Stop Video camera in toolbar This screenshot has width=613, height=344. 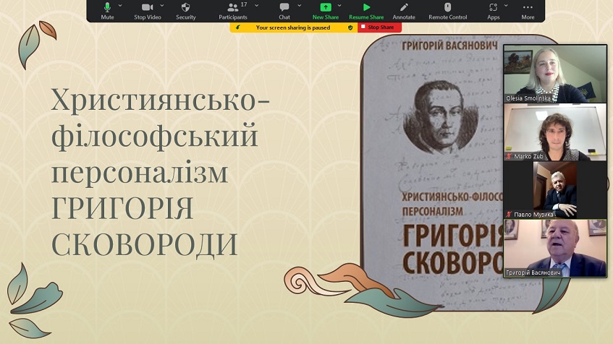point(148,10)
